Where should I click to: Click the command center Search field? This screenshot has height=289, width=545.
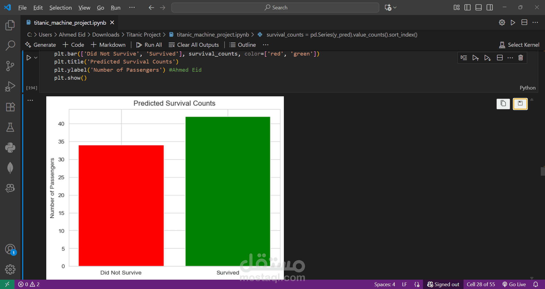[x=275, y=8]
